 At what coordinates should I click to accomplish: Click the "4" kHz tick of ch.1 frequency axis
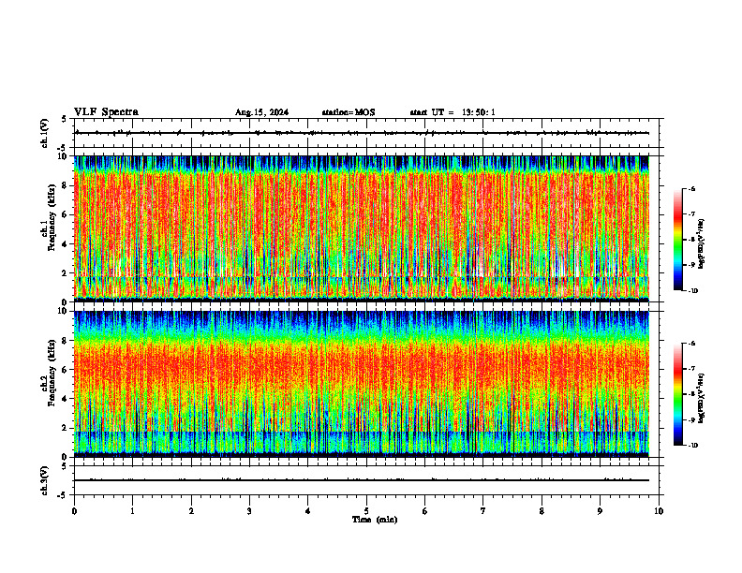(64, 244)
